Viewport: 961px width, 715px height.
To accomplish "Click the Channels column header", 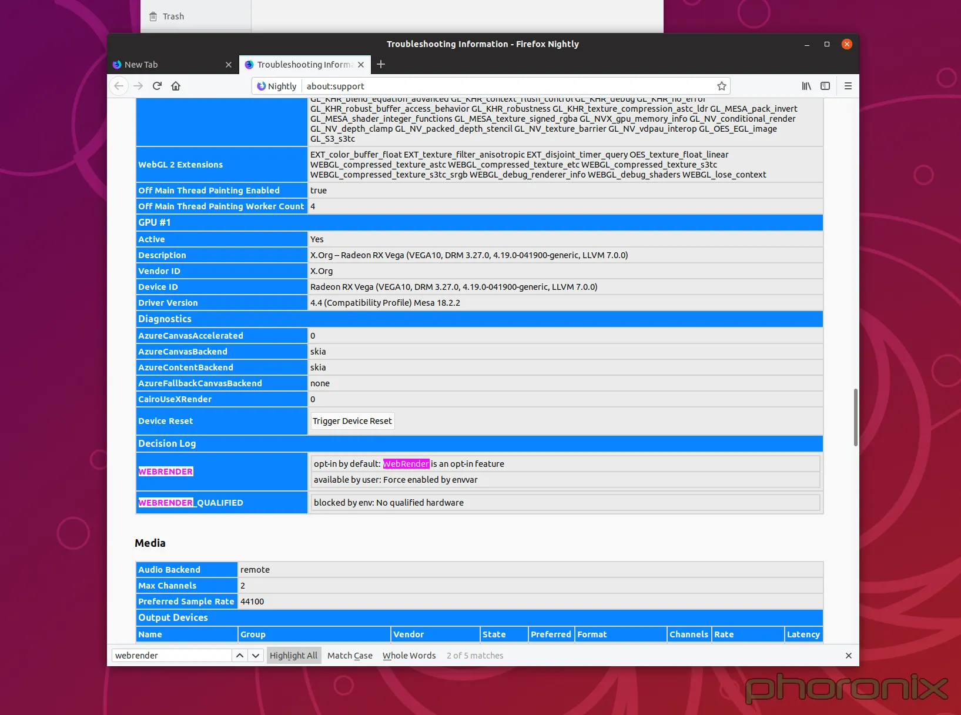I will (689, 634).
